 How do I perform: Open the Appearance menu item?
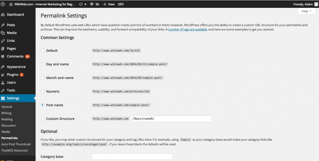(16, 67)
